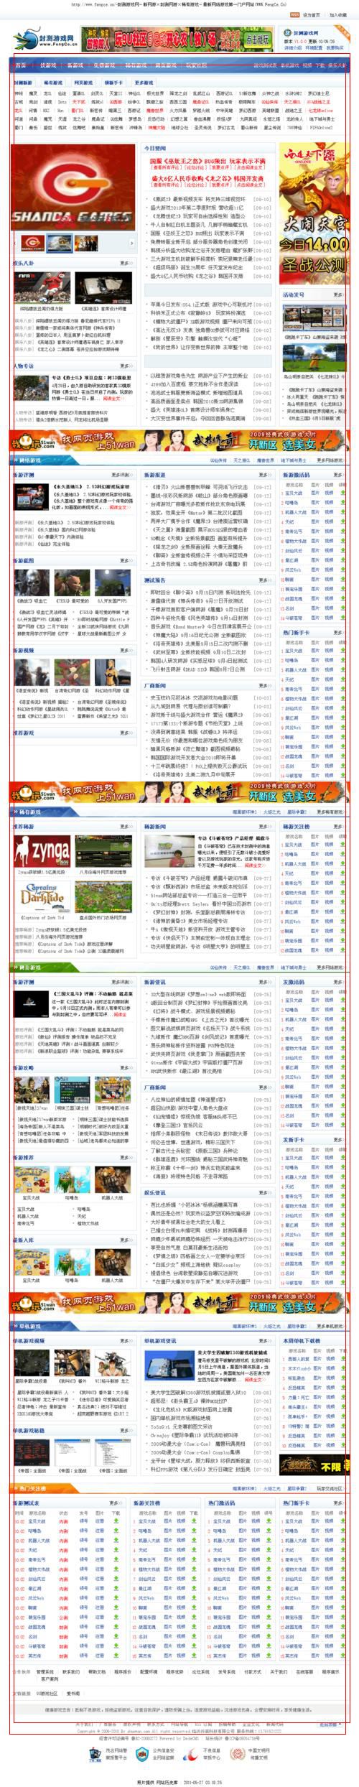Open the 首页 navigation tab

(x=22, y=65)
